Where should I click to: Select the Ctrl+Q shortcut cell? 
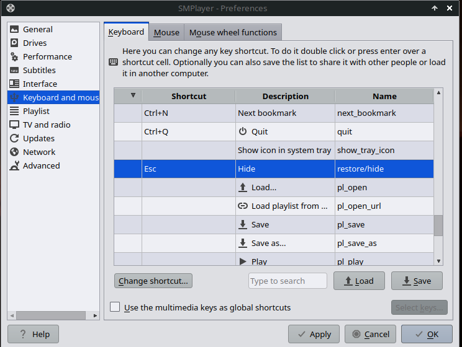coord(189,131)
